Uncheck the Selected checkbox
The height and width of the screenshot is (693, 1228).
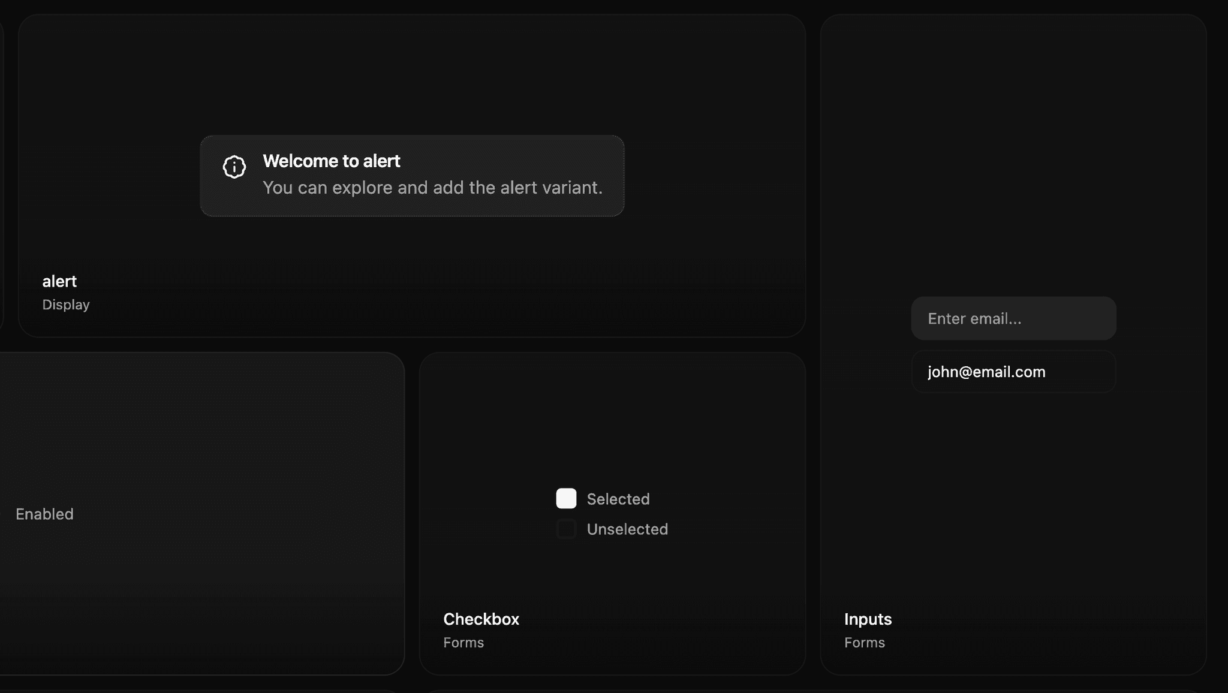pos(565,498)
